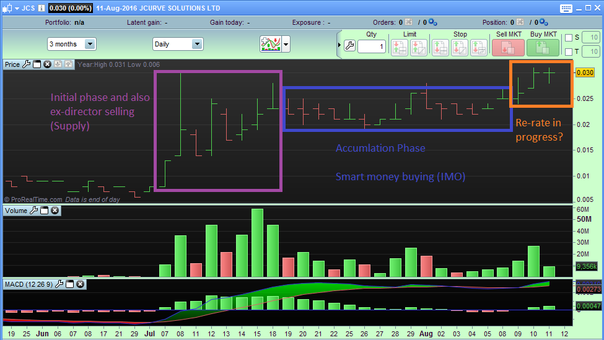This screenshot has width=604, height=340.
Task: Maximize the Volume panel
Action: click(x=45, y=210)
